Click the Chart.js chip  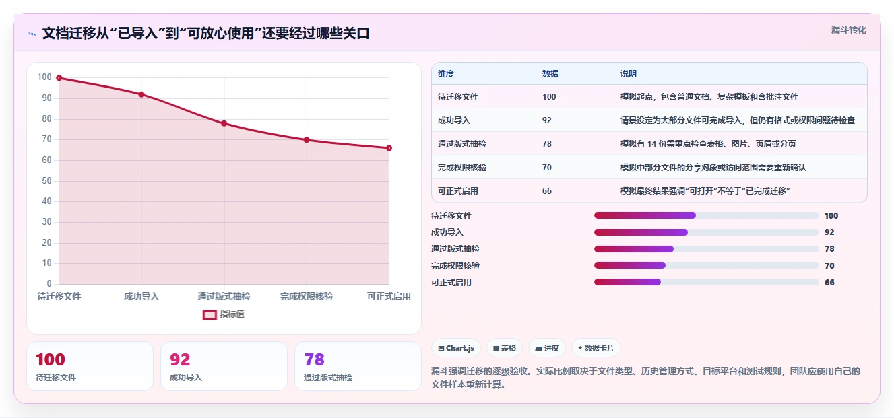[x=455, y=348]
